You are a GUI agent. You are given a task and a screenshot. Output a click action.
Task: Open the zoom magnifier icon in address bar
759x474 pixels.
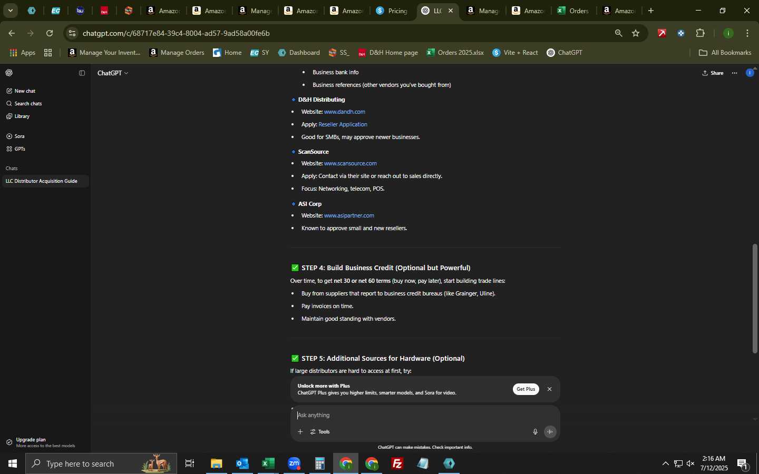click(x=618, y=33)
